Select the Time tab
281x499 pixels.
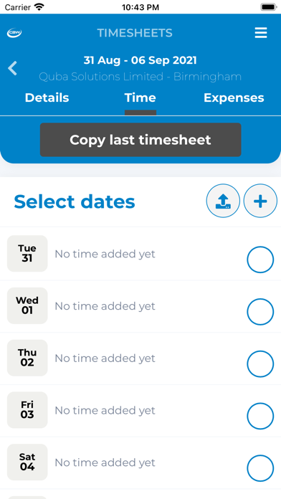coord(140,98)
